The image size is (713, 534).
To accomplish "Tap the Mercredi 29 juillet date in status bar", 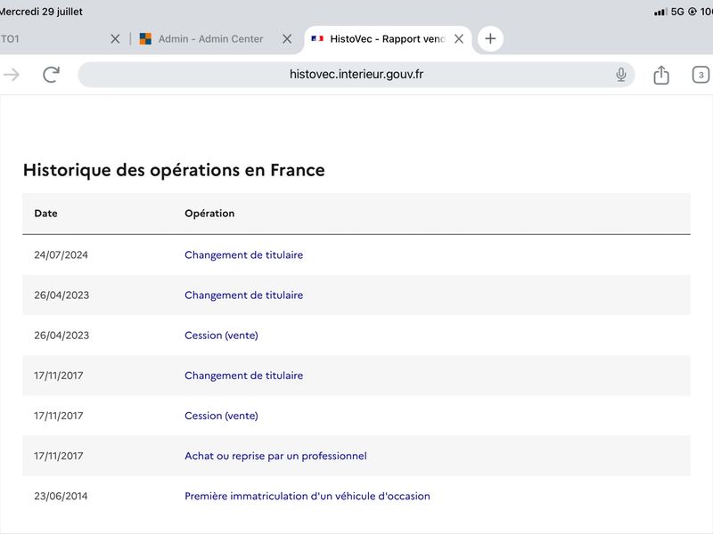I will pos(41,12).
